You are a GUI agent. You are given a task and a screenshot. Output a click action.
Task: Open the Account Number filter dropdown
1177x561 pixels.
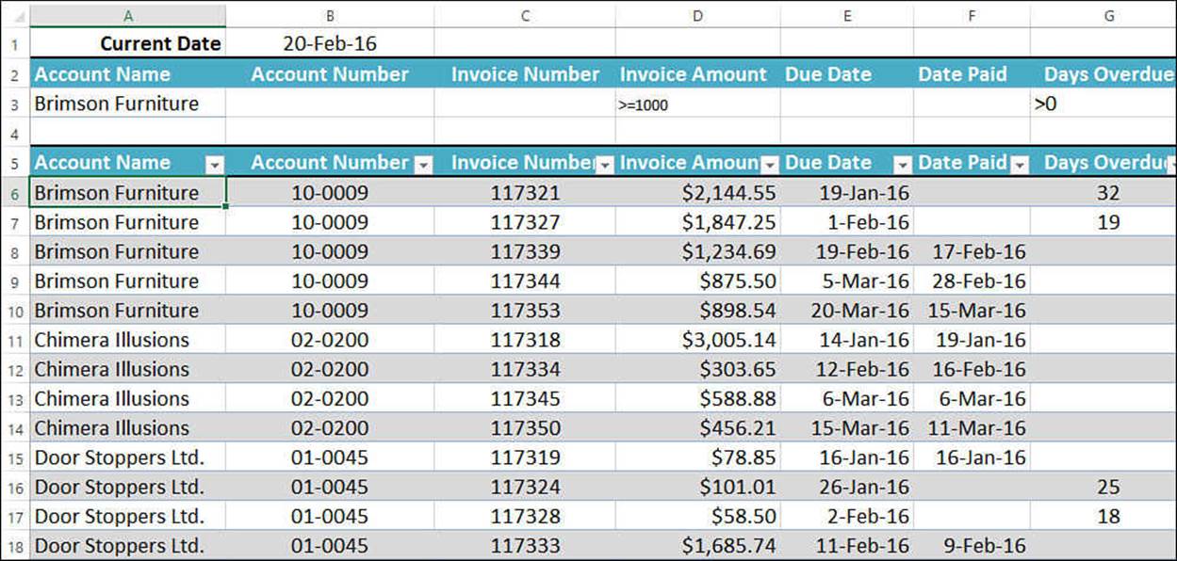(423, 164)
